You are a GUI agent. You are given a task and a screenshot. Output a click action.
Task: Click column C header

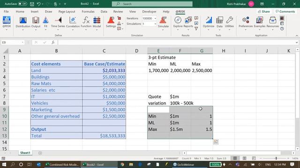[104, 51]
